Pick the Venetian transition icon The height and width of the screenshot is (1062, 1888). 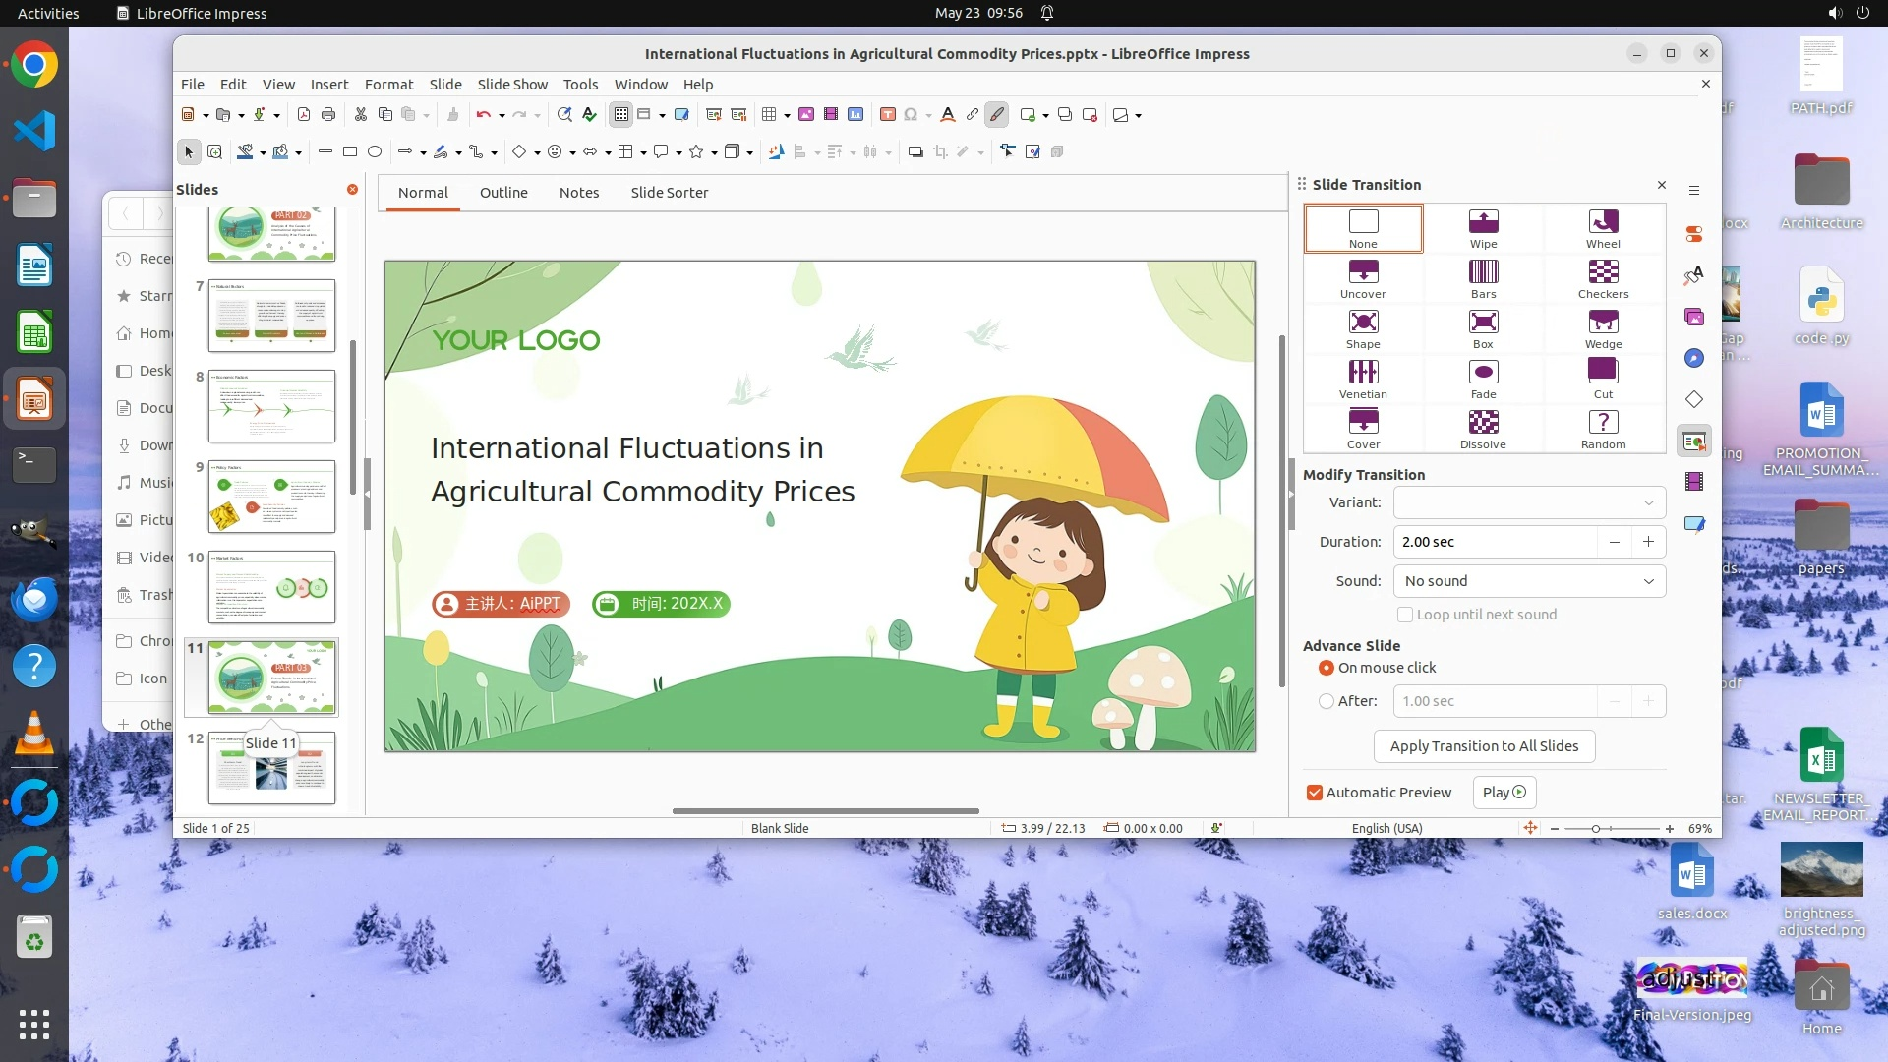(x=1363, y=379)
